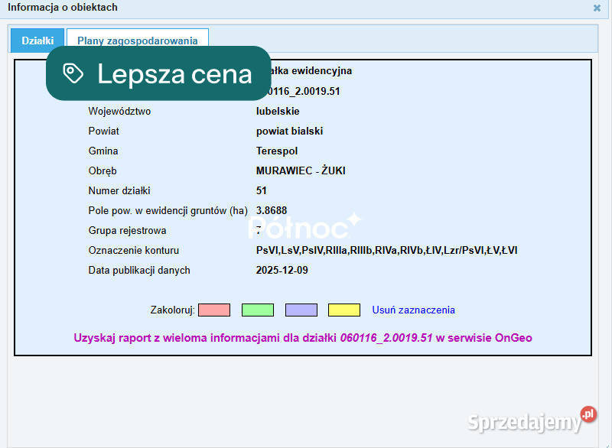This screenshot has width=612, height=448.
Task: Choose the purple Zakoloruj swatch
Action: (301, 310)
